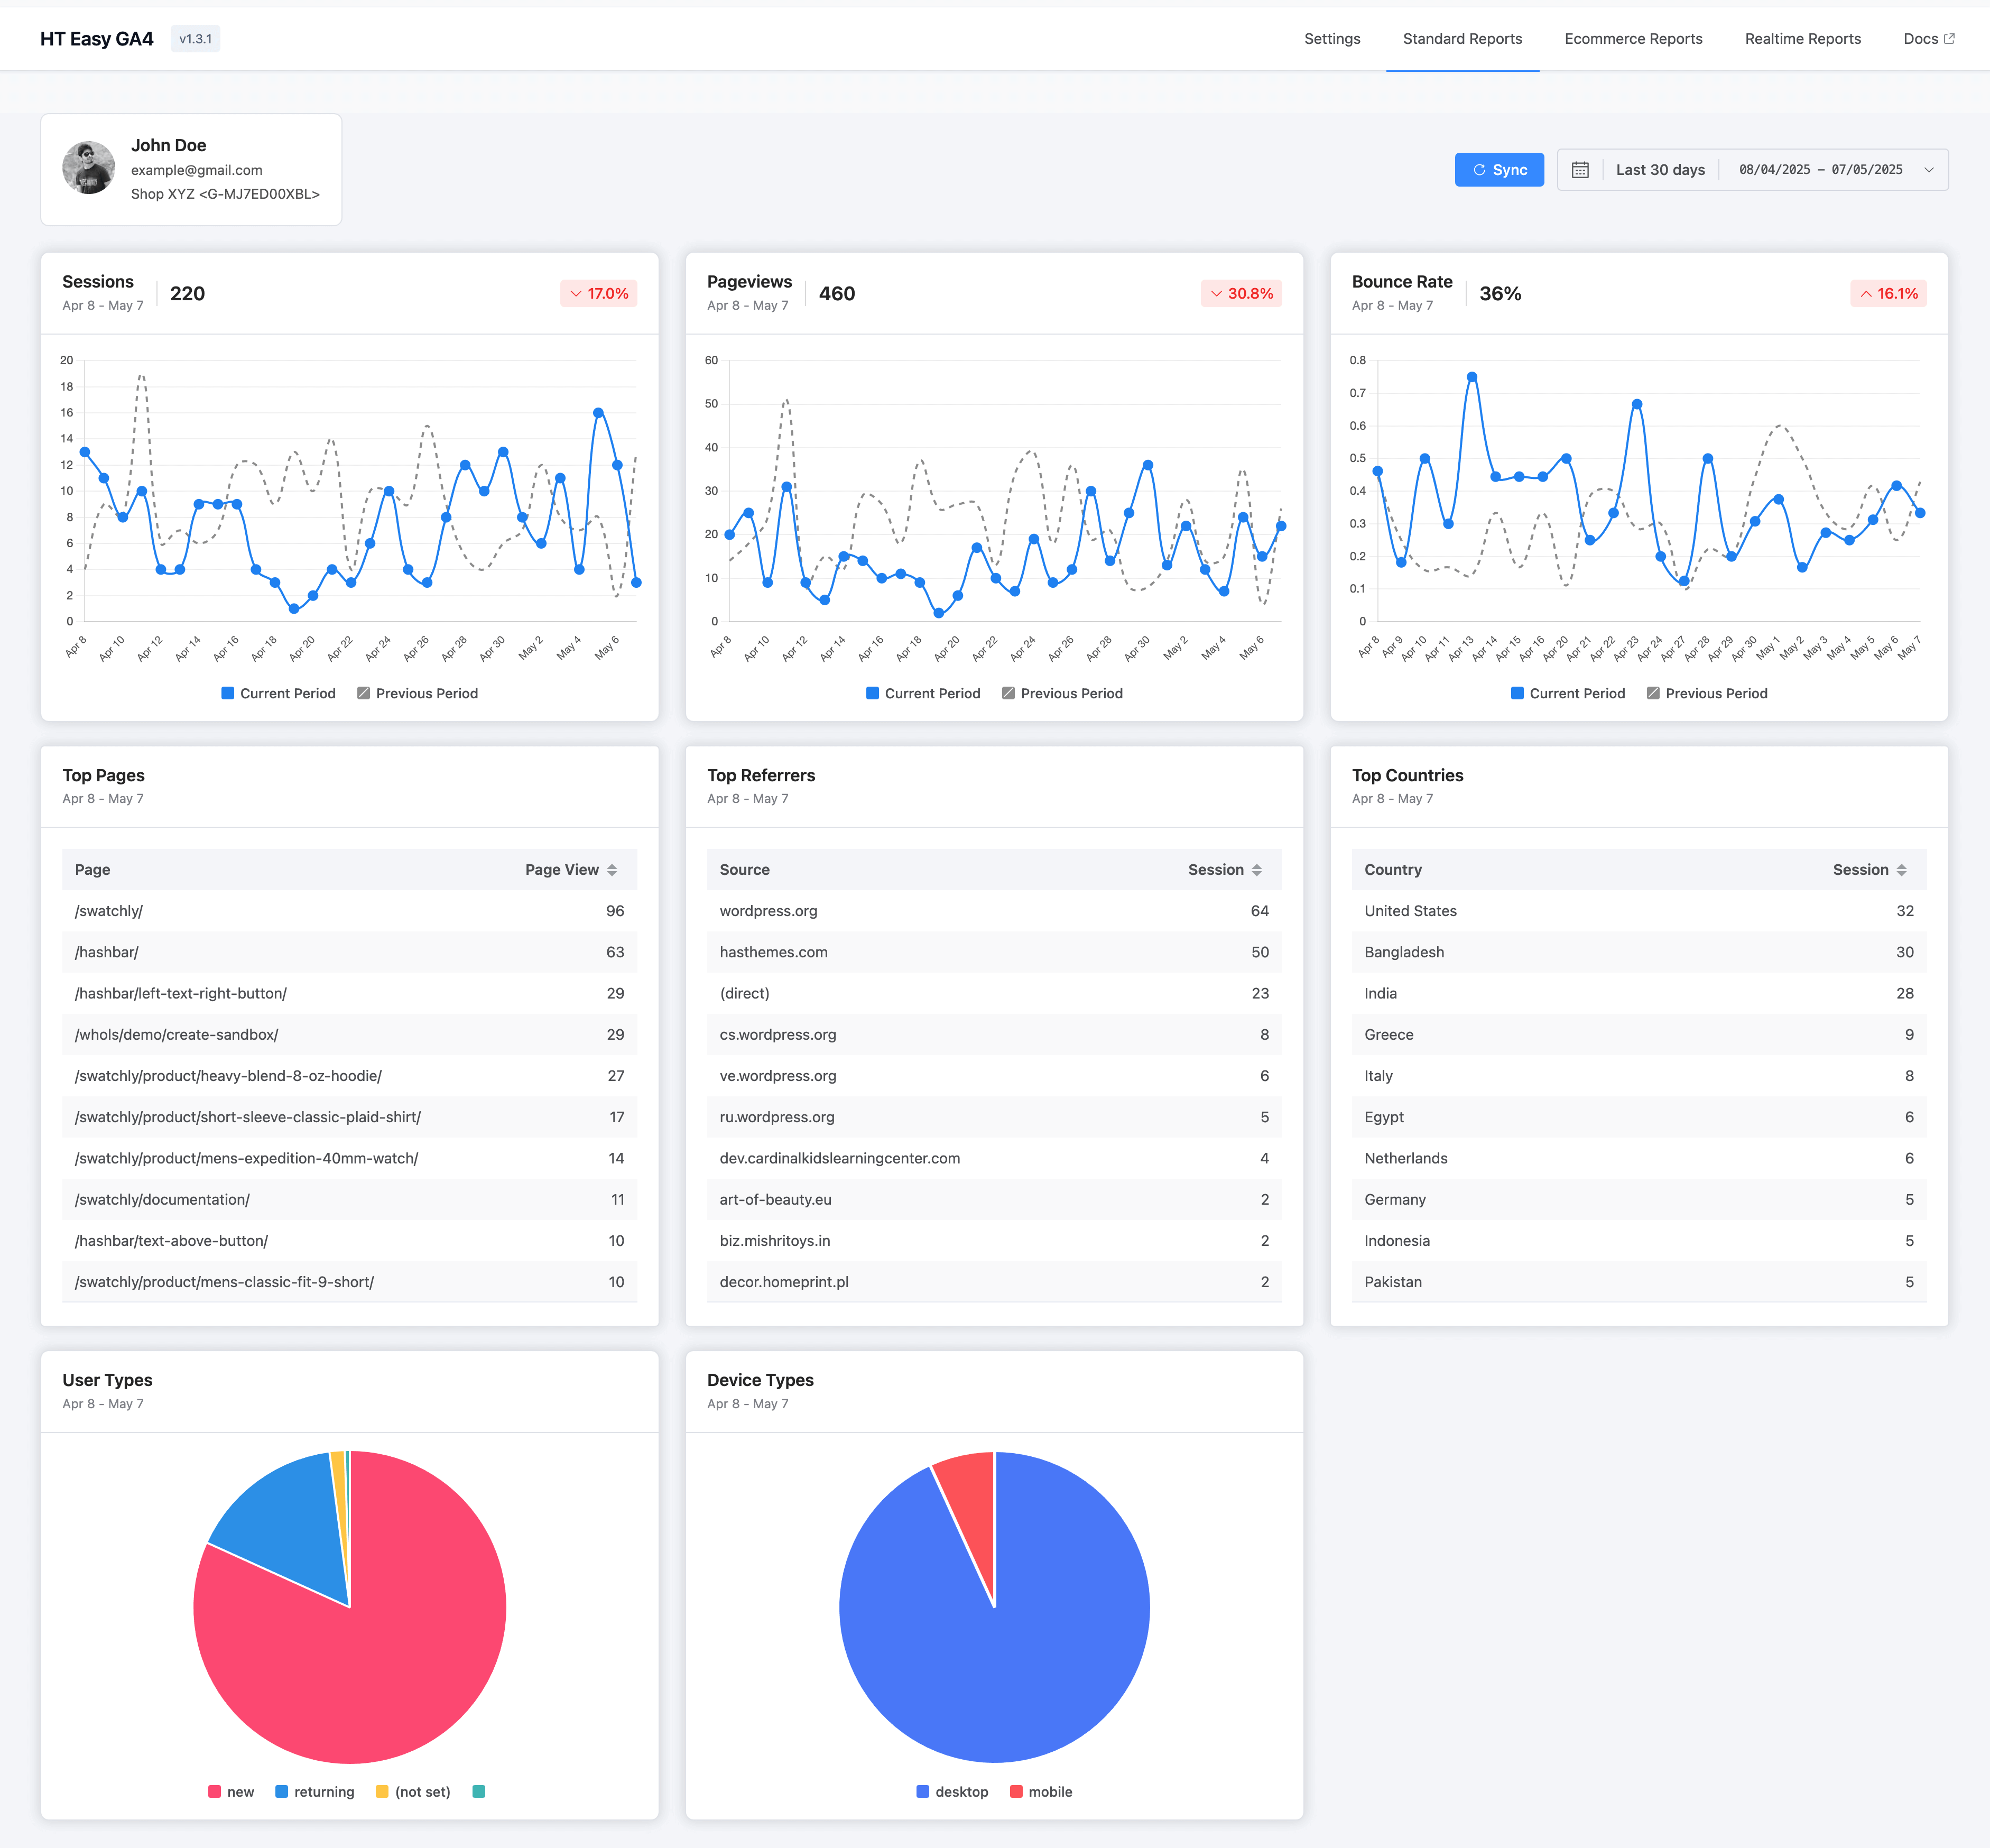
Task: Open the Realtime Reports tab
Action: 1803,39
